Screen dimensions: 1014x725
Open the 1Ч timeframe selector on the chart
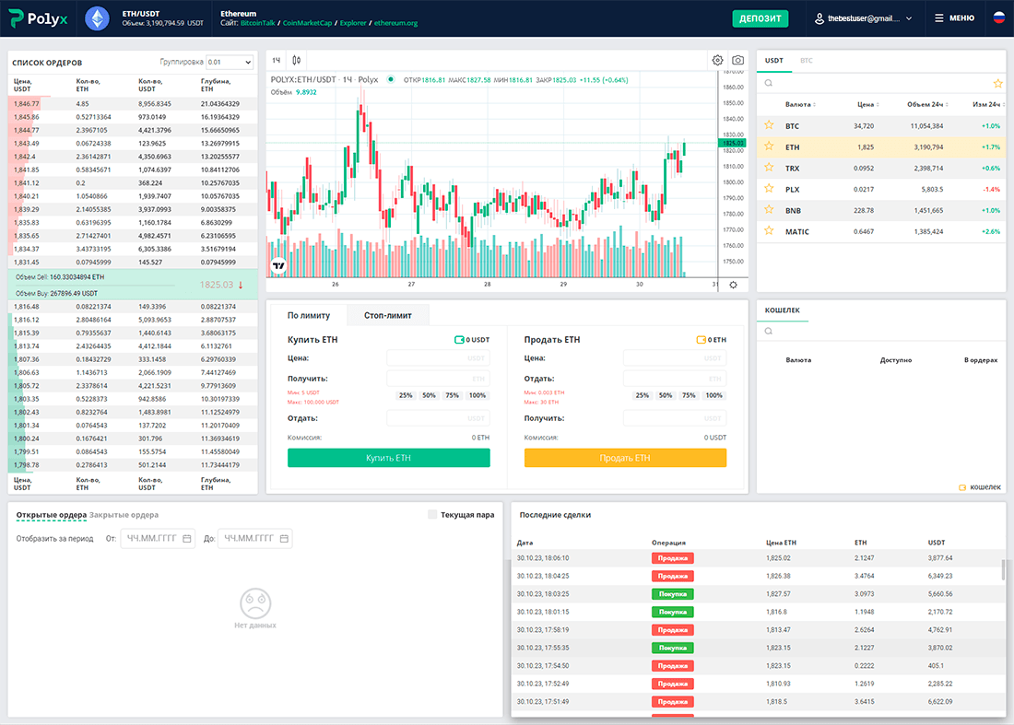(x=275, y=58)
